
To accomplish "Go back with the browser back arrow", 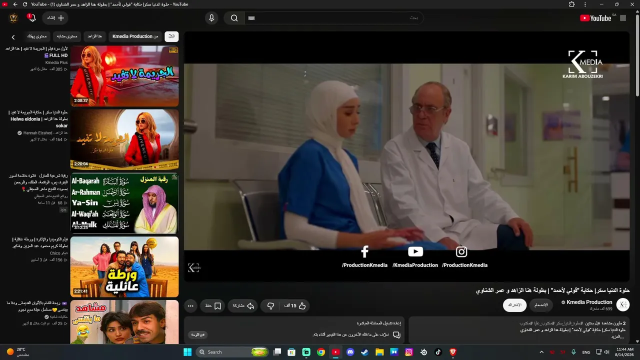I will coord(15,4).
